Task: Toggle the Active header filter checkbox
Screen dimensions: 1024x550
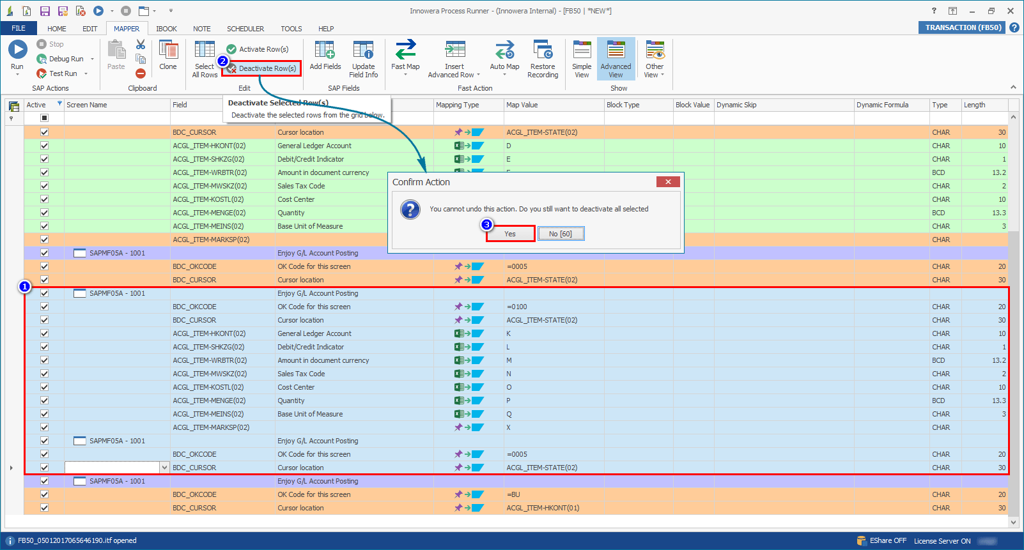Action: (44, 118)
